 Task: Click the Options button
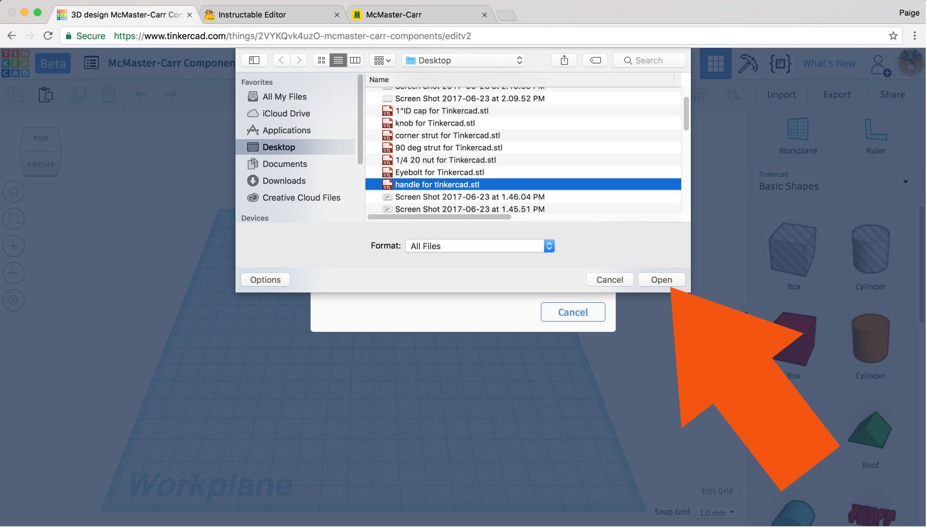pyautogui.click(x=265, y=280)
